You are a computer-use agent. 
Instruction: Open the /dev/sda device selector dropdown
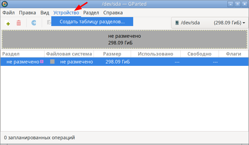210,23
